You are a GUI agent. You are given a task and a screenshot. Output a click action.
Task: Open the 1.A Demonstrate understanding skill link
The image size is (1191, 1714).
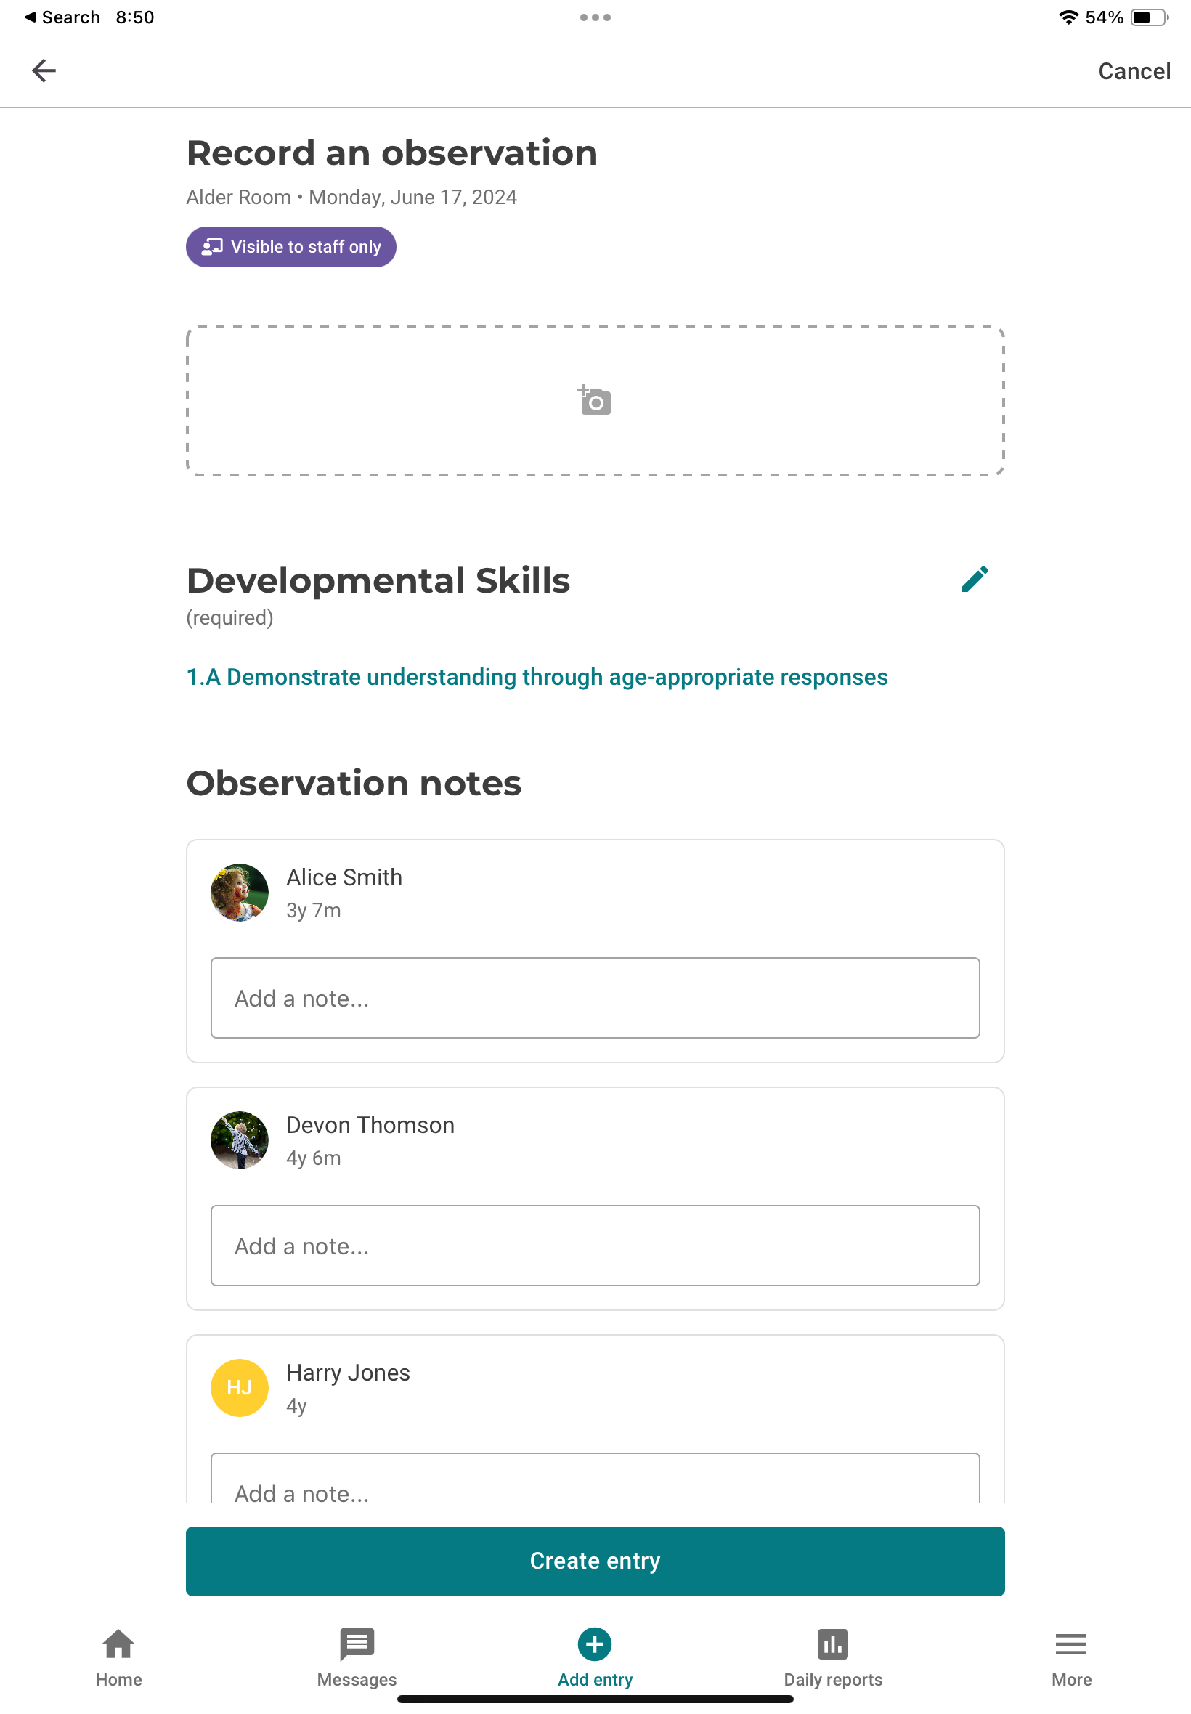[537, 677]
